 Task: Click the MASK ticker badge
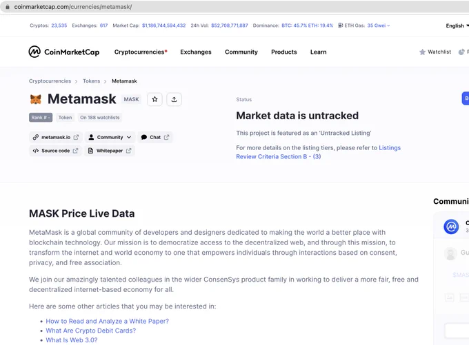(x=131, y=99)
